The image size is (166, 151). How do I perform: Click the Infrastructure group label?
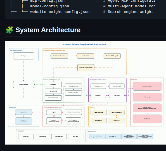[92, 132]
